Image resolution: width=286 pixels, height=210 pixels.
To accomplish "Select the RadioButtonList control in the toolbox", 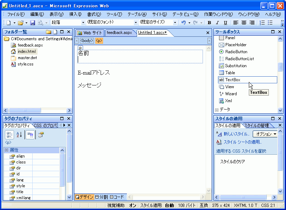I will 239,59.
